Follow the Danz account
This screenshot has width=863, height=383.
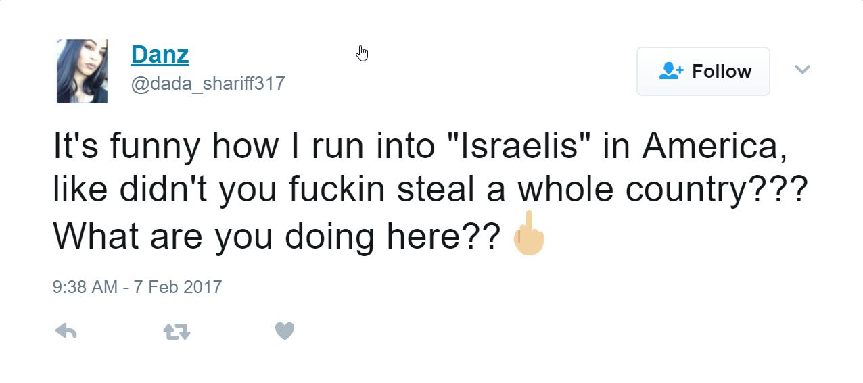pos(703,71)
